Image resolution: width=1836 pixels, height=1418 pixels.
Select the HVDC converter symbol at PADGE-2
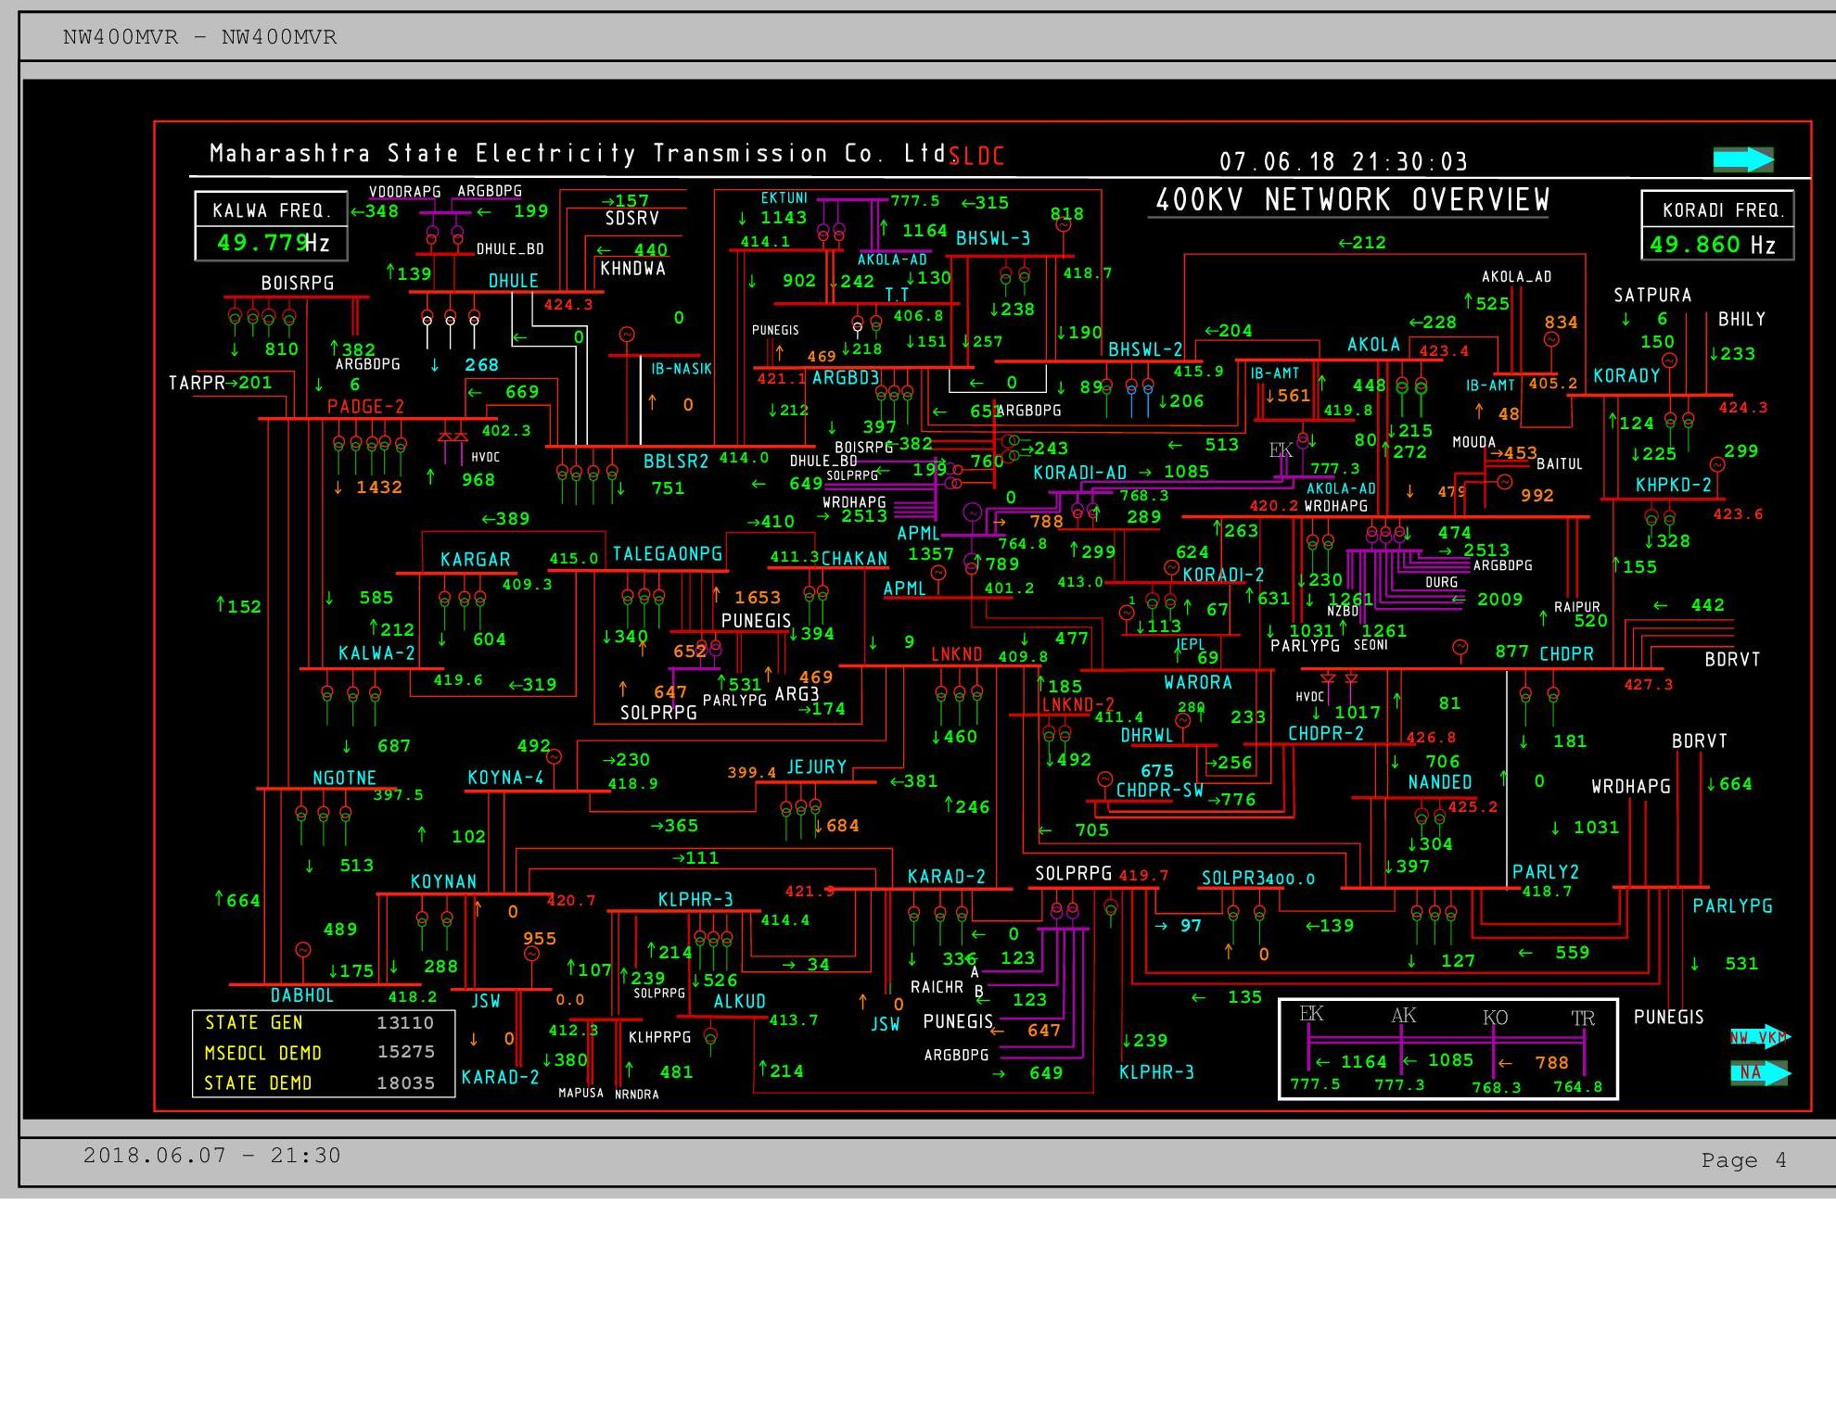pos(453,437)
